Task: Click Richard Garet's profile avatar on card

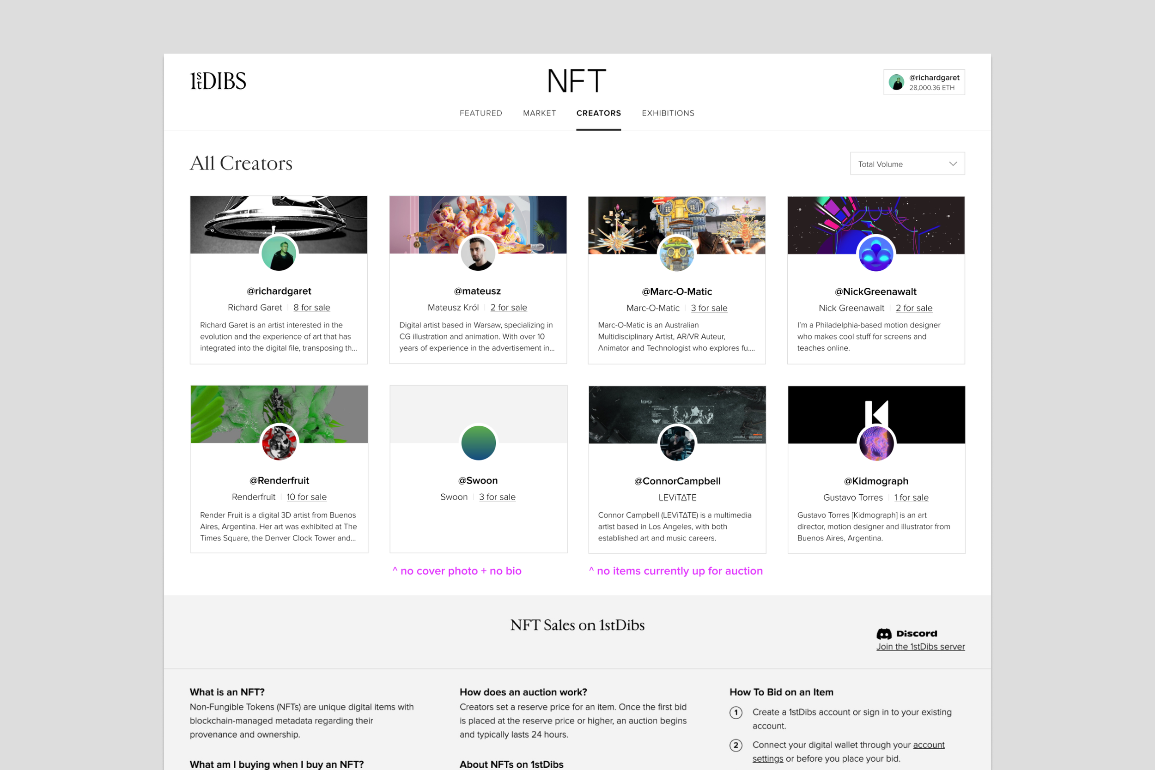Action: [279, 254]
